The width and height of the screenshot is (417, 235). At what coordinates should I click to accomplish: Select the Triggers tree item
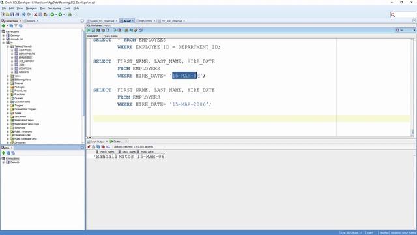pyautogui.click(x=19, y=106)
